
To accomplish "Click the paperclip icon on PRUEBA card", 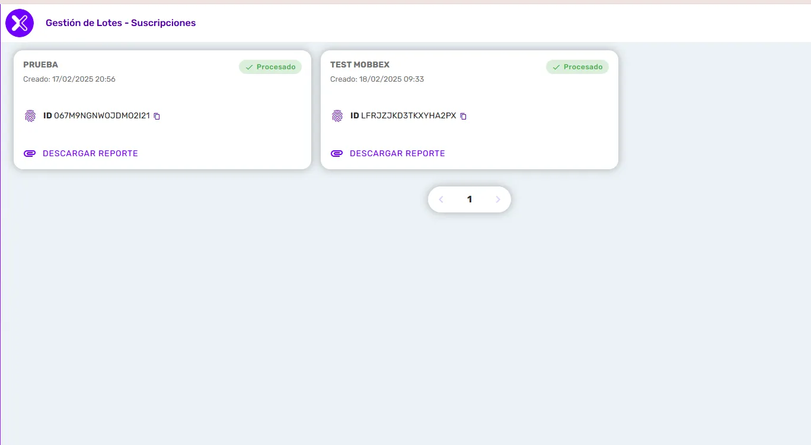I will [x=30, y=154].
